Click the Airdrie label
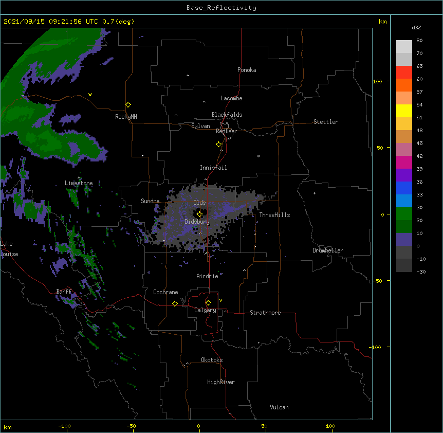The height and width of the screenshot is (433, 443). (x=208, y=276)
